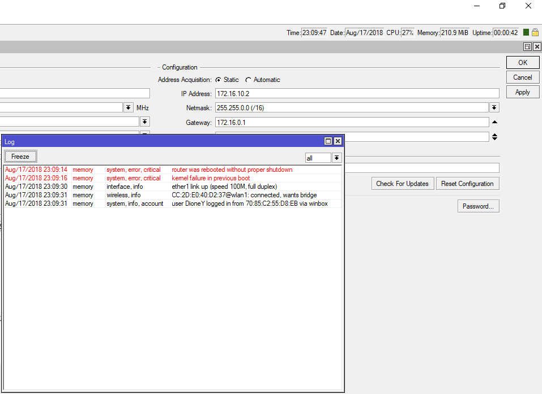This screenshot has width=542, height=394.
Task: Restore down the application window
Action: [502, 6]
